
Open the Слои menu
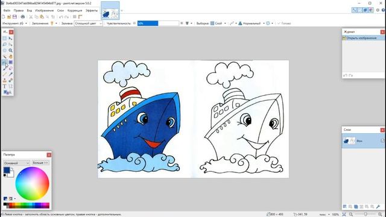(60, 11)
